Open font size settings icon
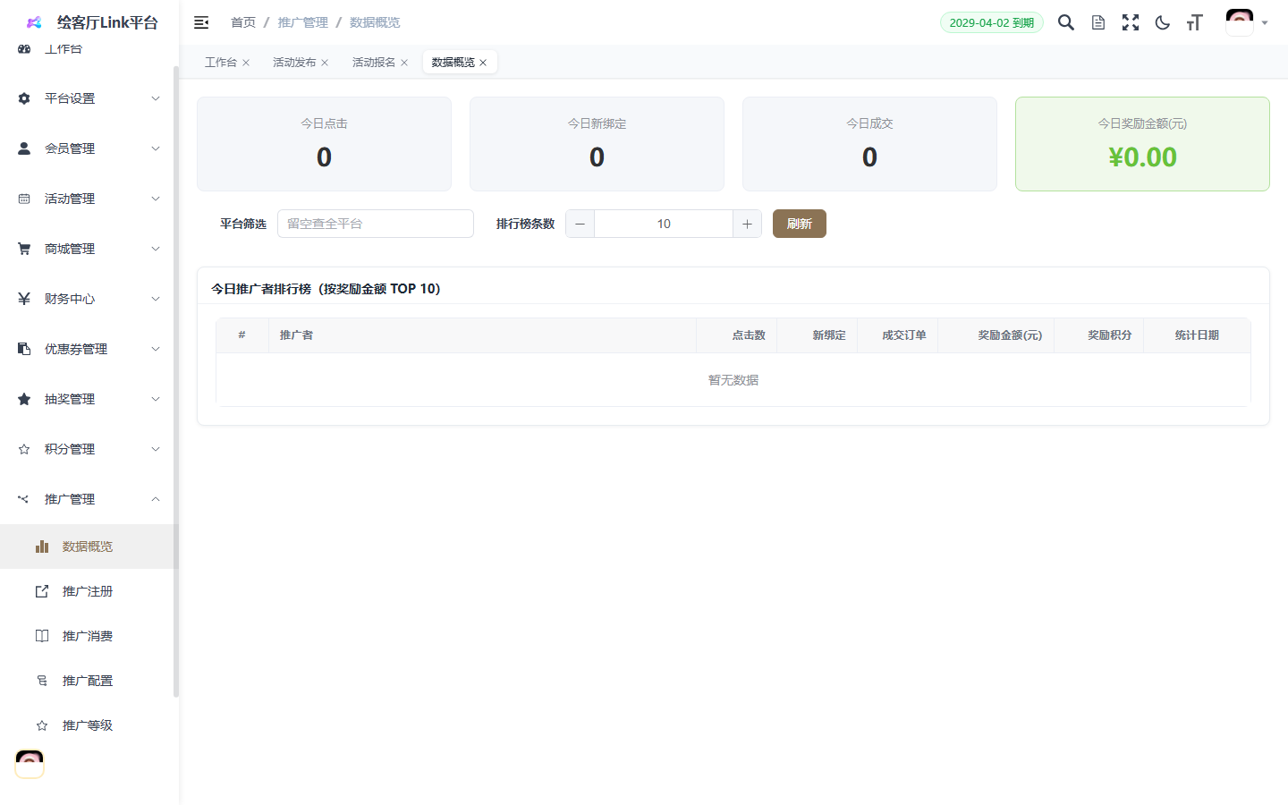The image size is (1288, 805). click(1195, 22)
